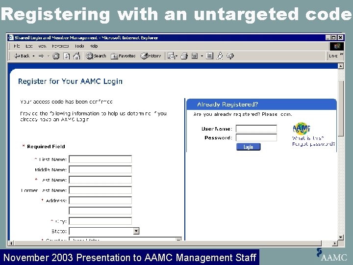Open the View menu
This screenshot has height=265, width=353.
pyautogui.click(x=42, y=46)
